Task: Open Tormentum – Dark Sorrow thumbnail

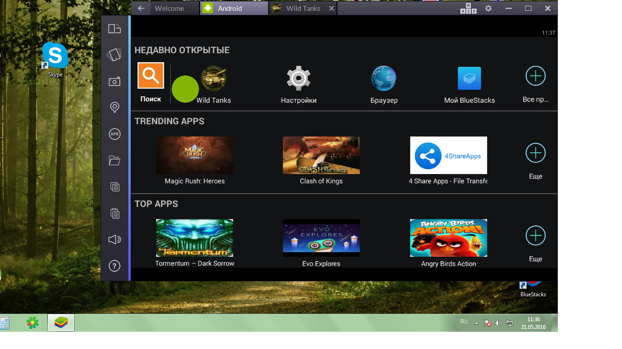Action: (x=194, y=238)
